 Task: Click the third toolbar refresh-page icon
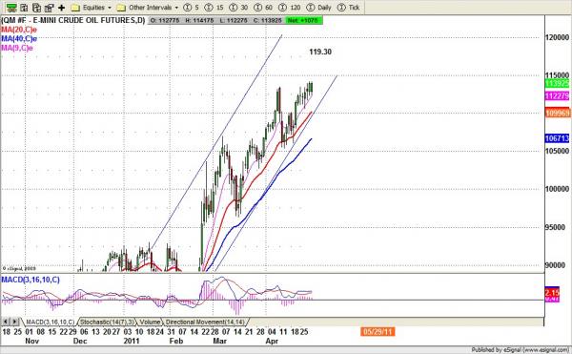pos(36,8)
